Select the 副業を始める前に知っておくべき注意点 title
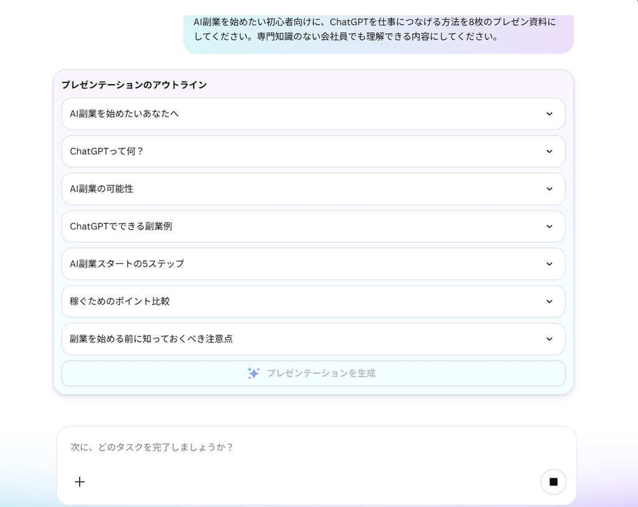638x507 pixels. click(x=151, y=339)
